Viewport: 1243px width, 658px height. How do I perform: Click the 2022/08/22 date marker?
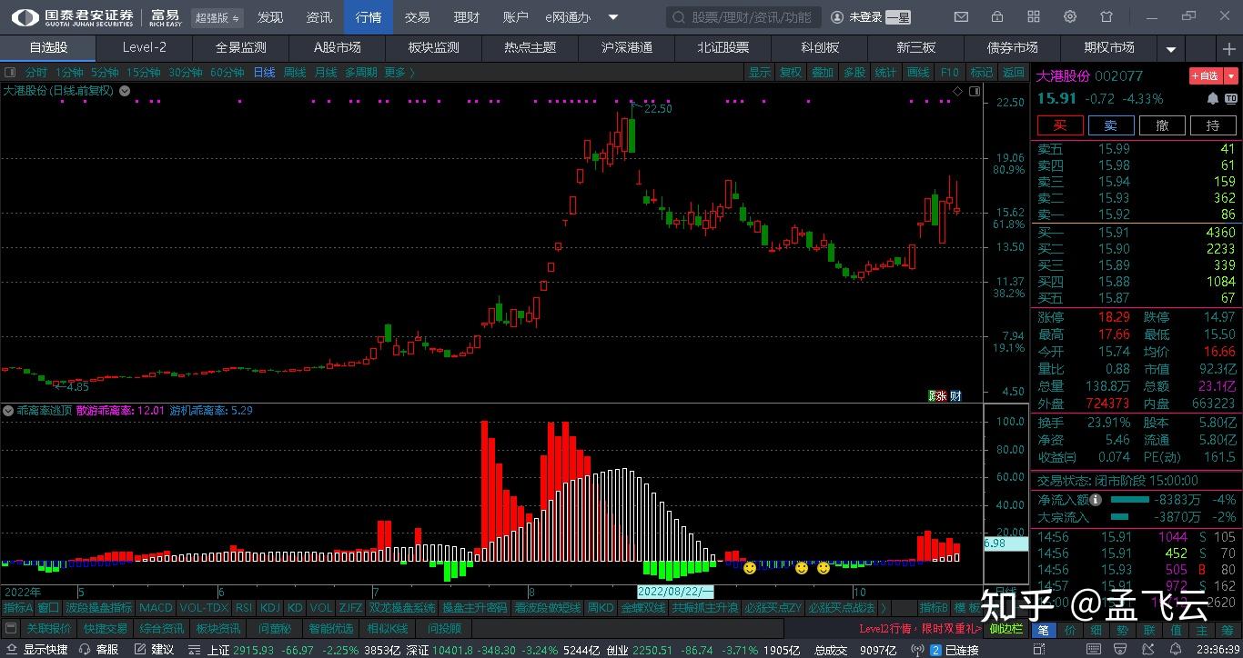(675, 591)
